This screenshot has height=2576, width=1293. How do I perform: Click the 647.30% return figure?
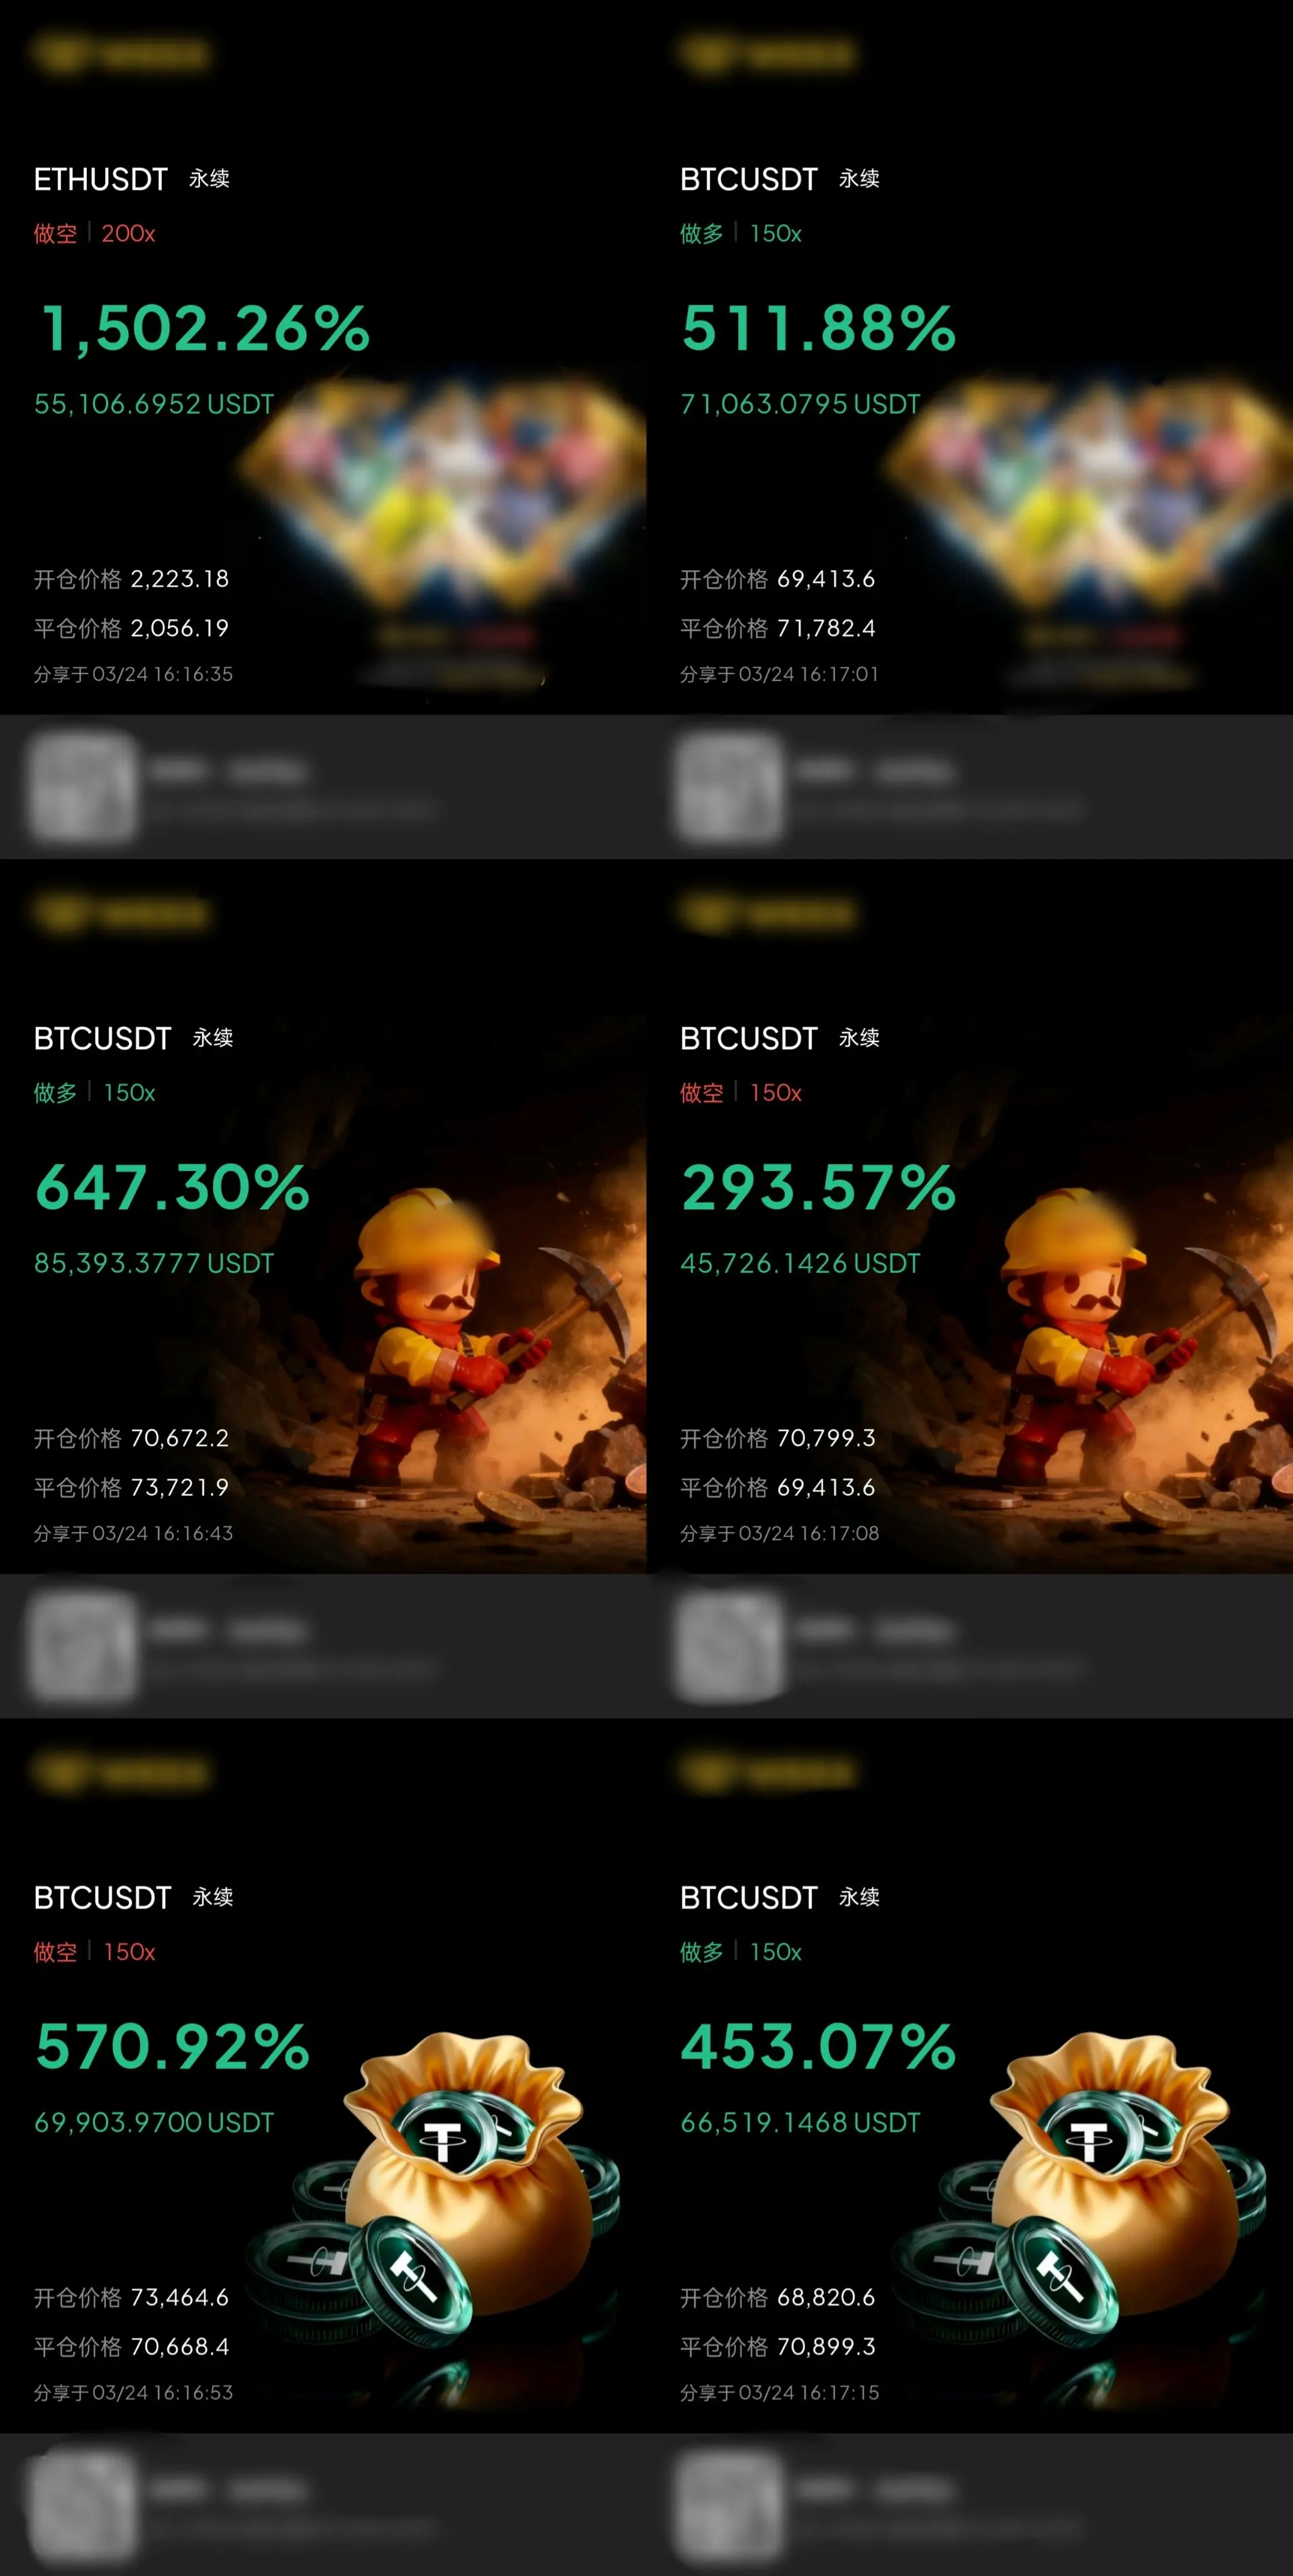point(172,1187)
